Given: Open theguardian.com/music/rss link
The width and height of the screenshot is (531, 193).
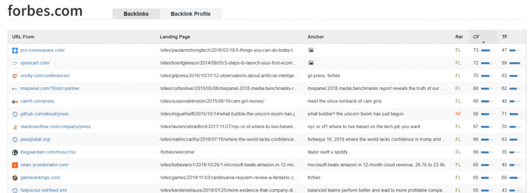Looking at the screenshot, I should [x=48, y=152].
